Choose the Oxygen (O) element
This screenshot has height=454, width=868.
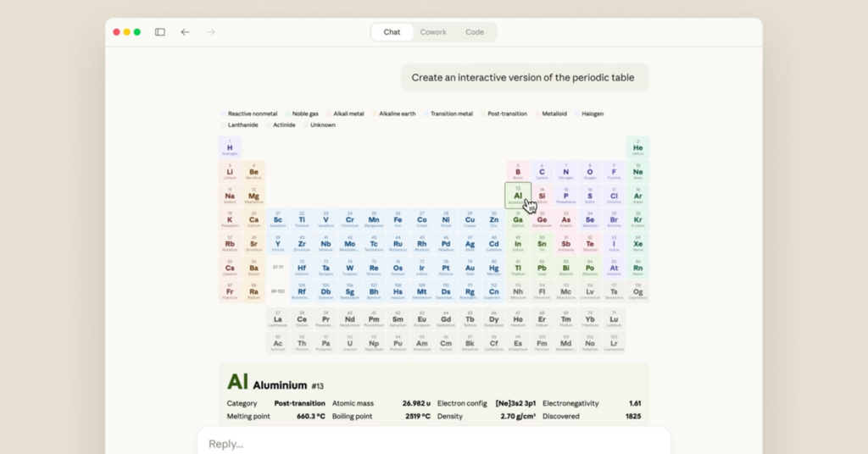[x=590, y=172]
